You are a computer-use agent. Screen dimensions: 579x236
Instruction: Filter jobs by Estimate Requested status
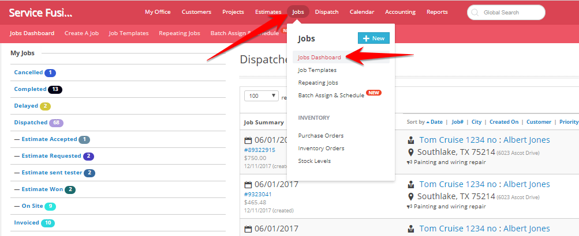click(51, 156)
